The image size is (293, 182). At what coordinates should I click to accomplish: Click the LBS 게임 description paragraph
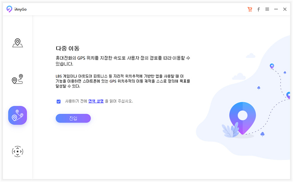pyautogui.click(x=123, y=81)
